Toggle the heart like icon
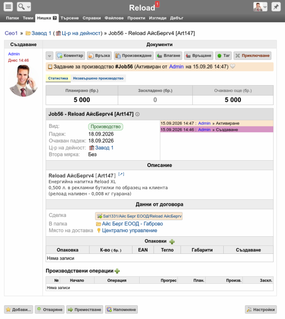 [x=233, y=66]
